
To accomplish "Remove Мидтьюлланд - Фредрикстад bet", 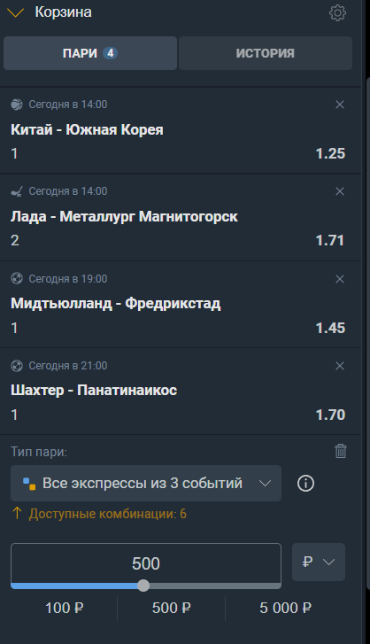I will click(340, 279).
